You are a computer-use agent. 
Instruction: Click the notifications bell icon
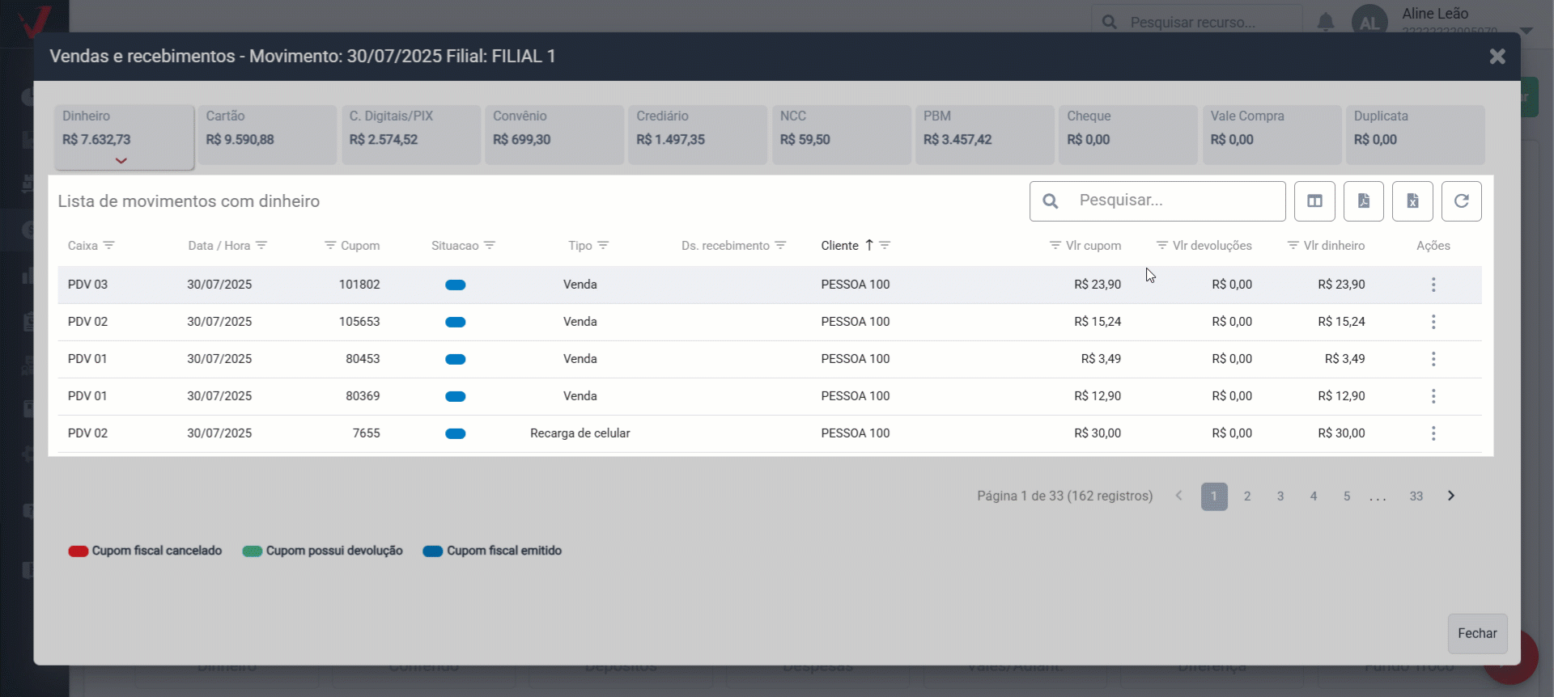pos(1326,22)
